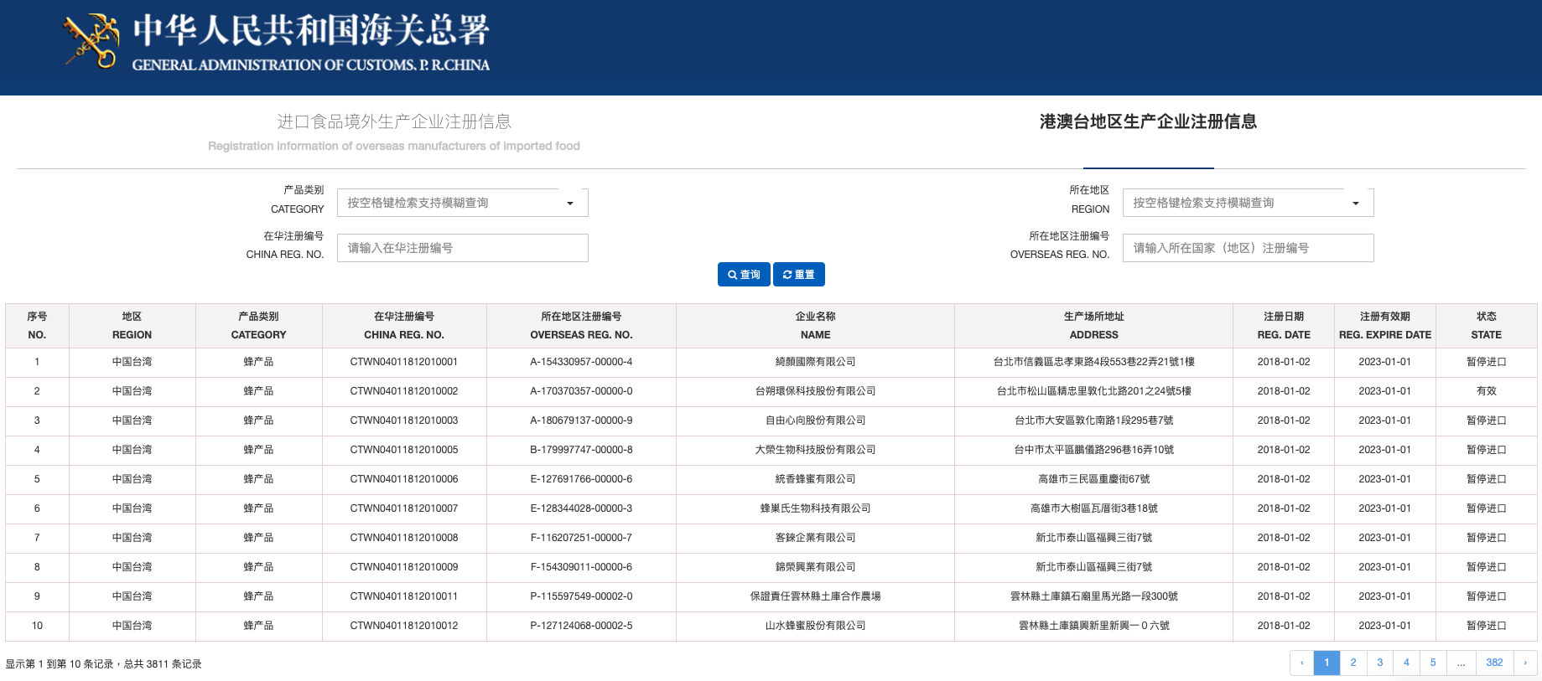Click company name 山水蜂蜜股份有限公司
This screenshot has height=681, width=1542.
[815, 626]
